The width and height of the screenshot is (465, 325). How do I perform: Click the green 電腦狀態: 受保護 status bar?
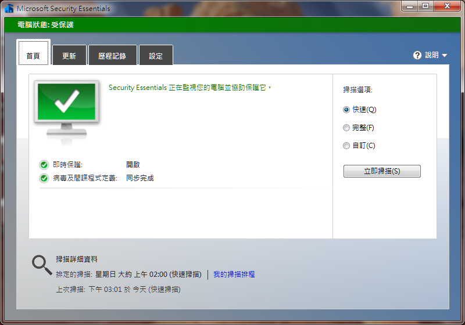[x=233, y=25]
